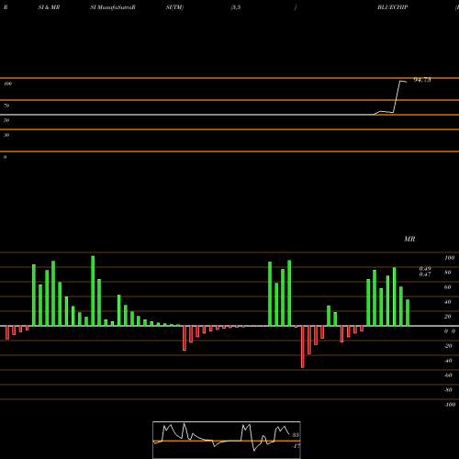The height and width of the screenshot is (459, 459).
Task: Click the RSI 30 axis label
Action: click(x=6, y=135)
